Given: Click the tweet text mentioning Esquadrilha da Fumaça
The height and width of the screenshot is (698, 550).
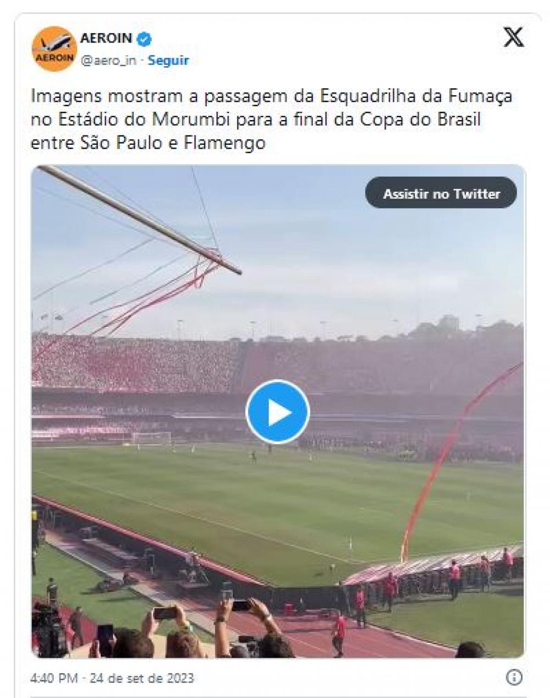Looking at the screenshot, I should click(x=271, y=120).
